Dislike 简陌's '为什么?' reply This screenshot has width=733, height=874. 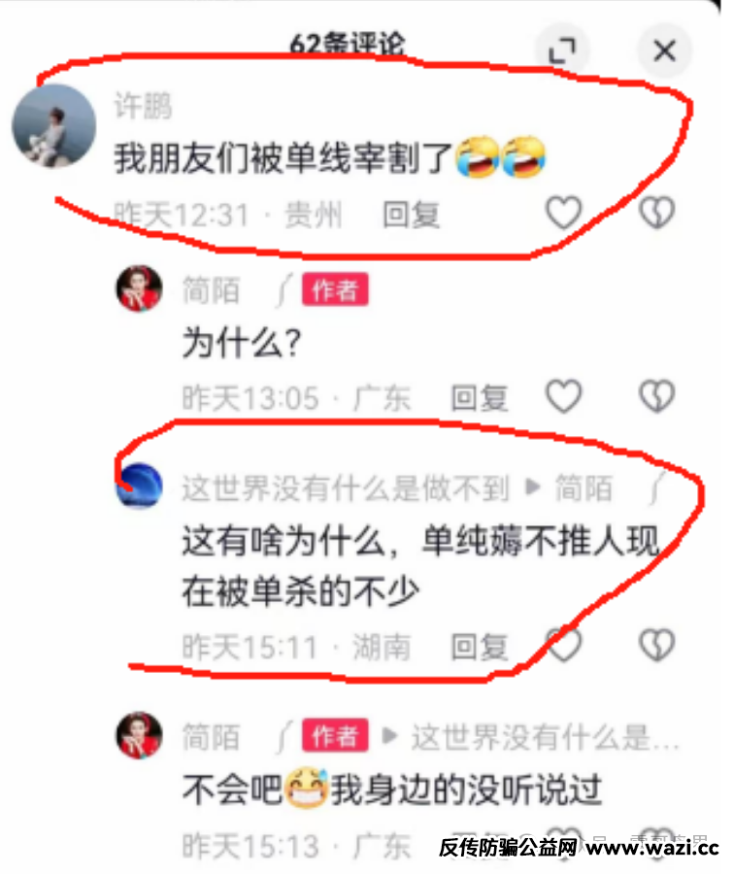pyautogui.click(x=657, y=396)
